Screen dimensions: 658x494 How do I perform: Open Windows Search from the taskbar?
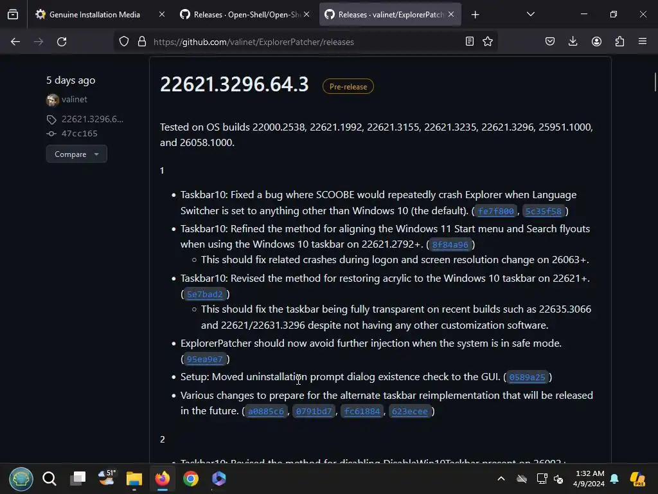point(49,479)
